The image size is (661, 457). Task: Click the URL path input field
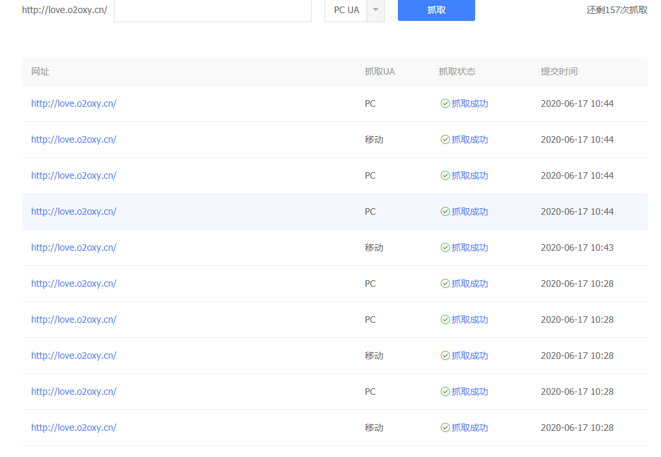click(213, 10)
